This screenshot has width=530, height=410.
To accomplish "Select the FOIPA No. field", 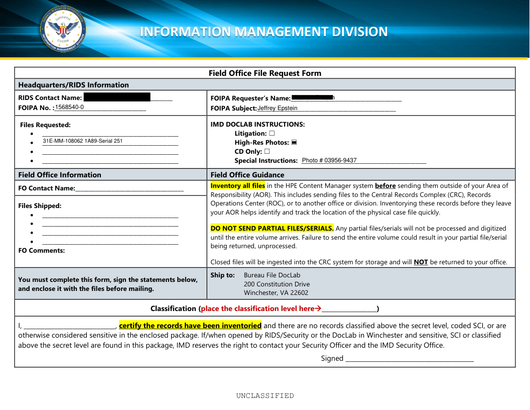I will pyautogui.click(x=100, y=108).
